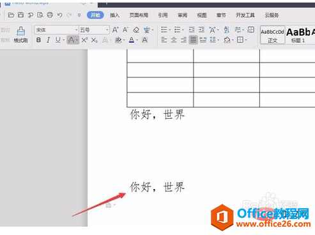Screen dimensions: 315x235
Task: Click the Open file icon
Action: (x=11, y=15)
